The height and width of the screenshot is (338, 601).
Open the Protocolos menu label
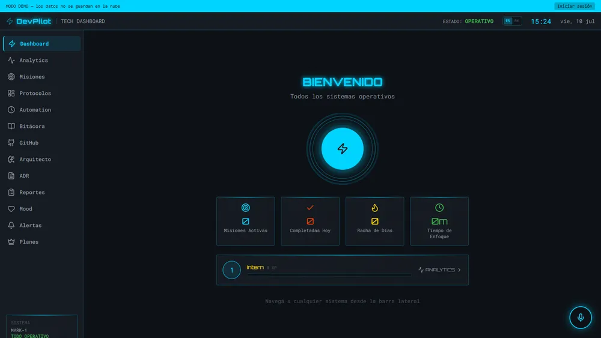point(35,93)
